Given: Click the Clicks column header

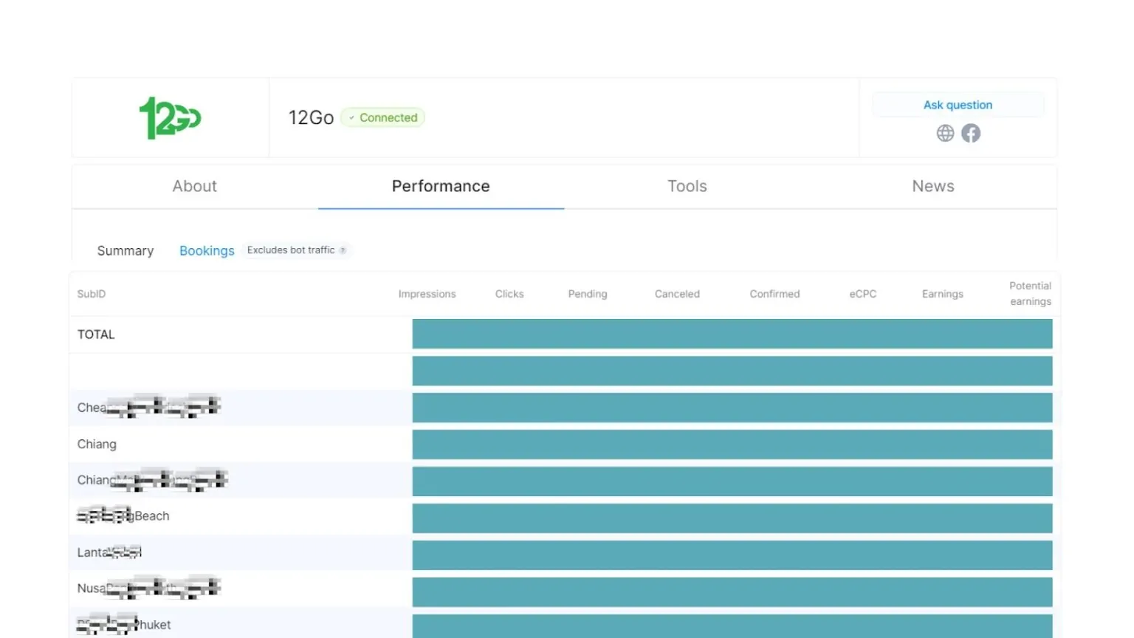Looking at the screenshot, I should (x=509, y=294).
